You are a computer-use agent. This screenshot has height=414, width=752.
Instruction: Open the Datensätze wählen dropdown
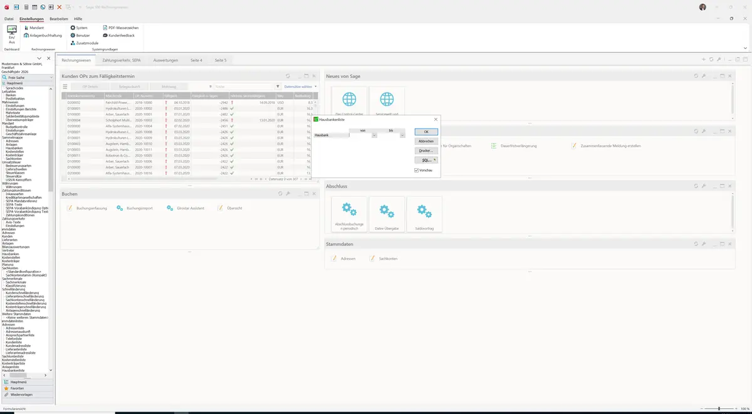300,87
